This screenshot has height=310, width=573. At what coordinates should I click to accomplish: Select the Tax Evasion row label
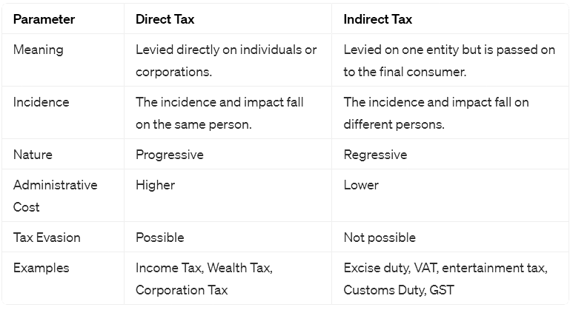(x=47, y=237)
